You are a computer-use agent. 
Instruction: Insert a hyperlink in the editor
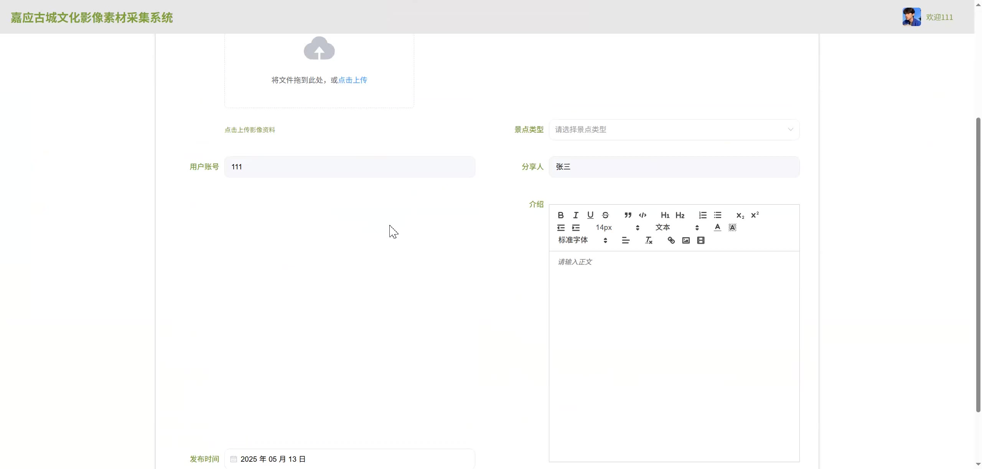671,240
